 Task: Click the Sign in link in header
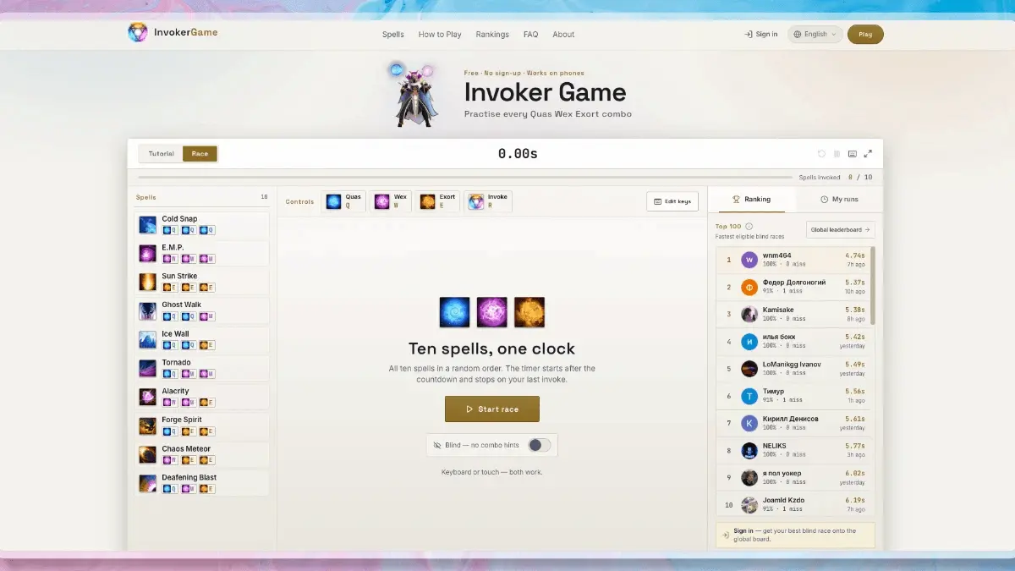(x=761, y=35)
